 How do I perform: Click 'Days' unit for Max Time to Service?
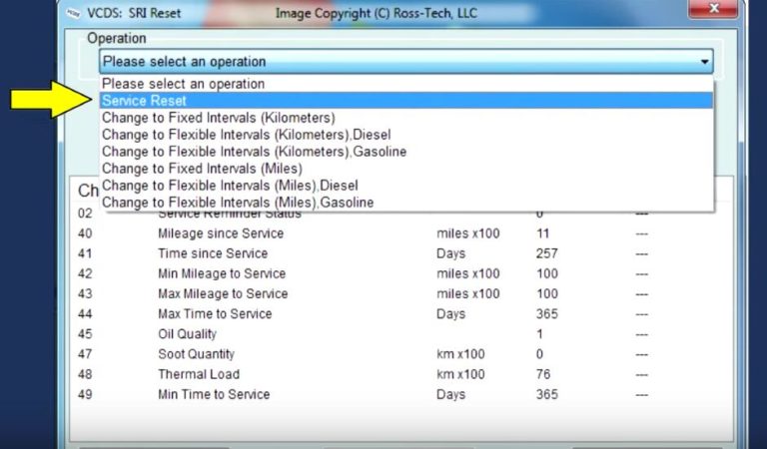pos(450,314)
